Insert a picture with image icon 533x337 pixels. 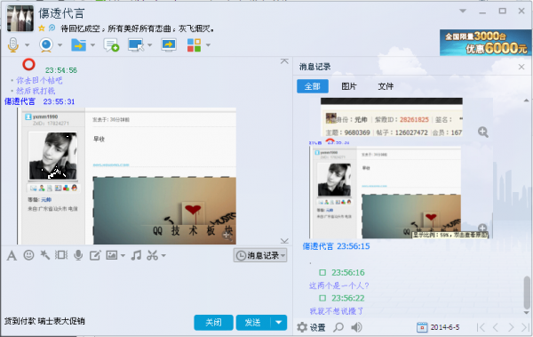[112, 255]
